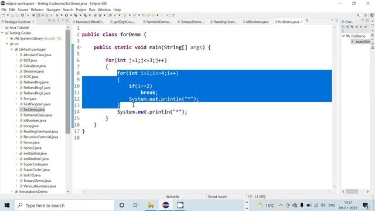Click Package Explorer vertical scrollbar thumb
The image size is (375, 211).
pos(68,81)
